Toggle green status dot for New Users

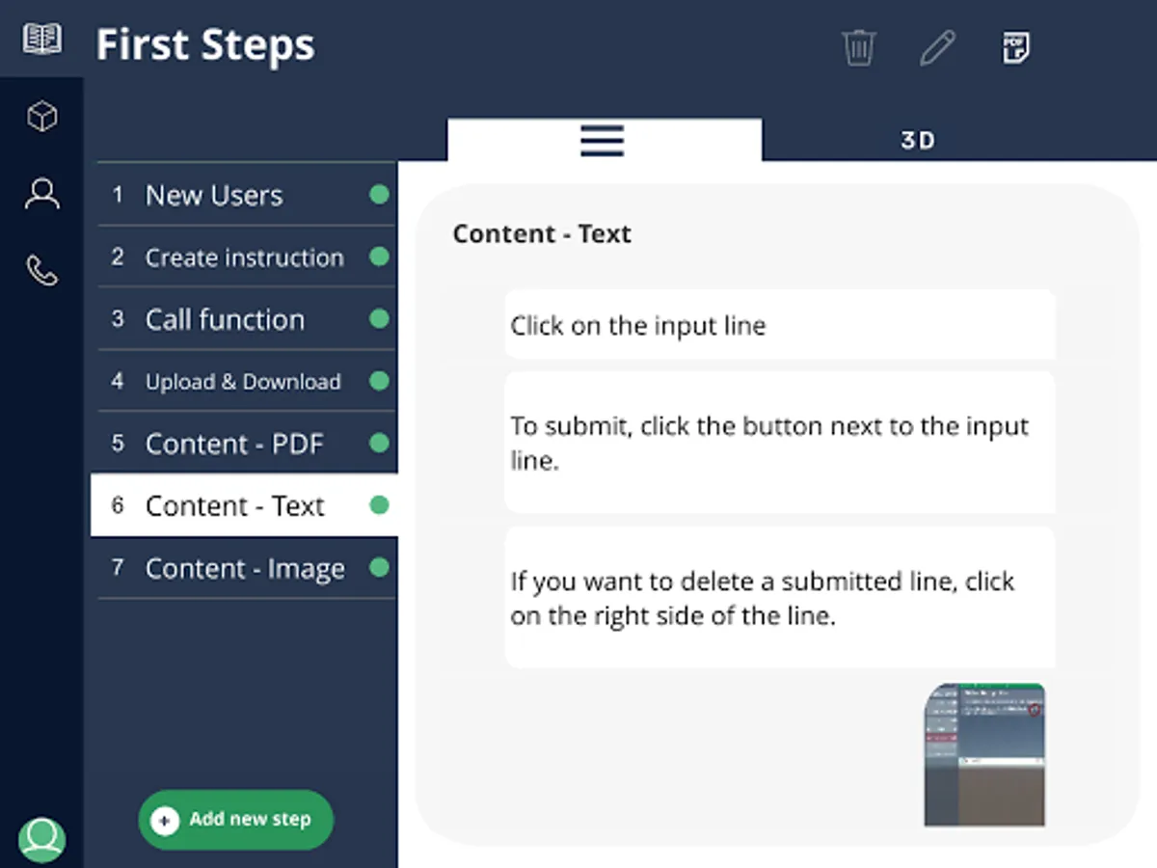pos(379,195)
